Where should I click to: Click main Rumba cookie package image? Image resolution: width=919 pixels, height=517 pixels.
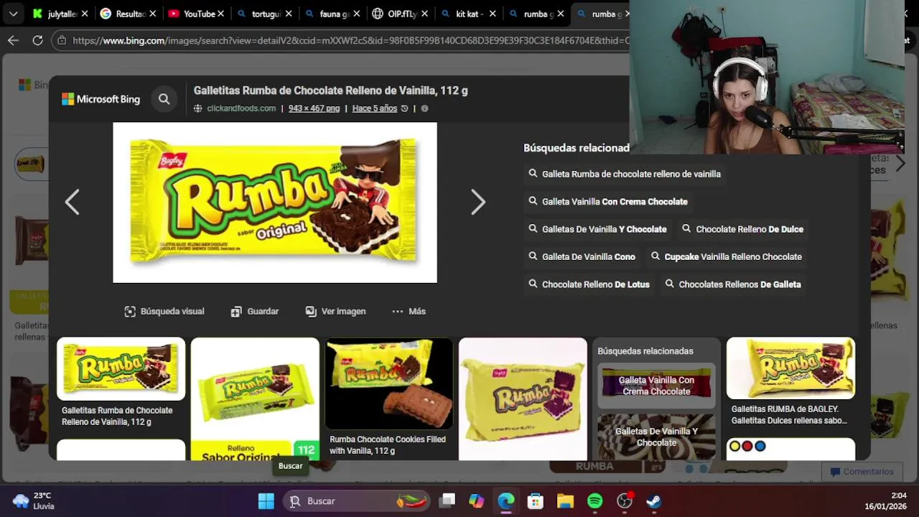[x=275, y=202]
